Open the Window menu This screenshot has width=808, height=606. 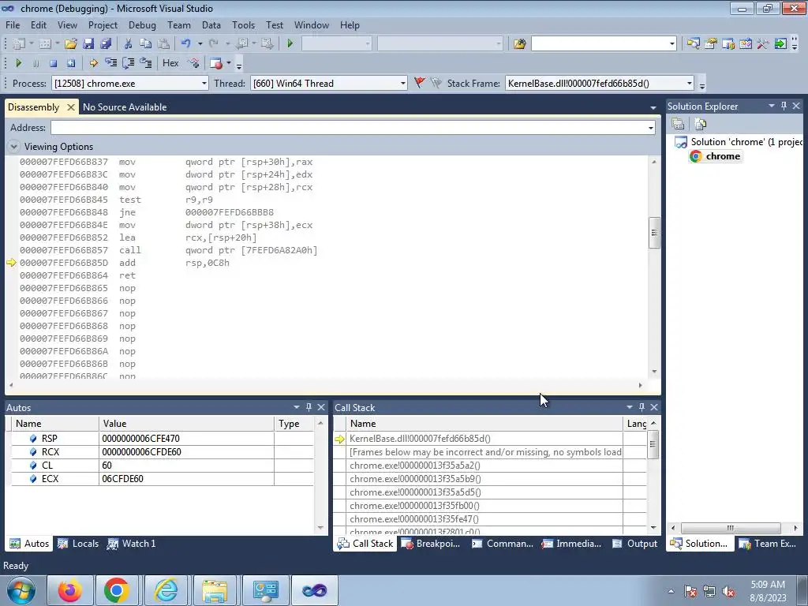pyautogui.click(x=311, y=24)
